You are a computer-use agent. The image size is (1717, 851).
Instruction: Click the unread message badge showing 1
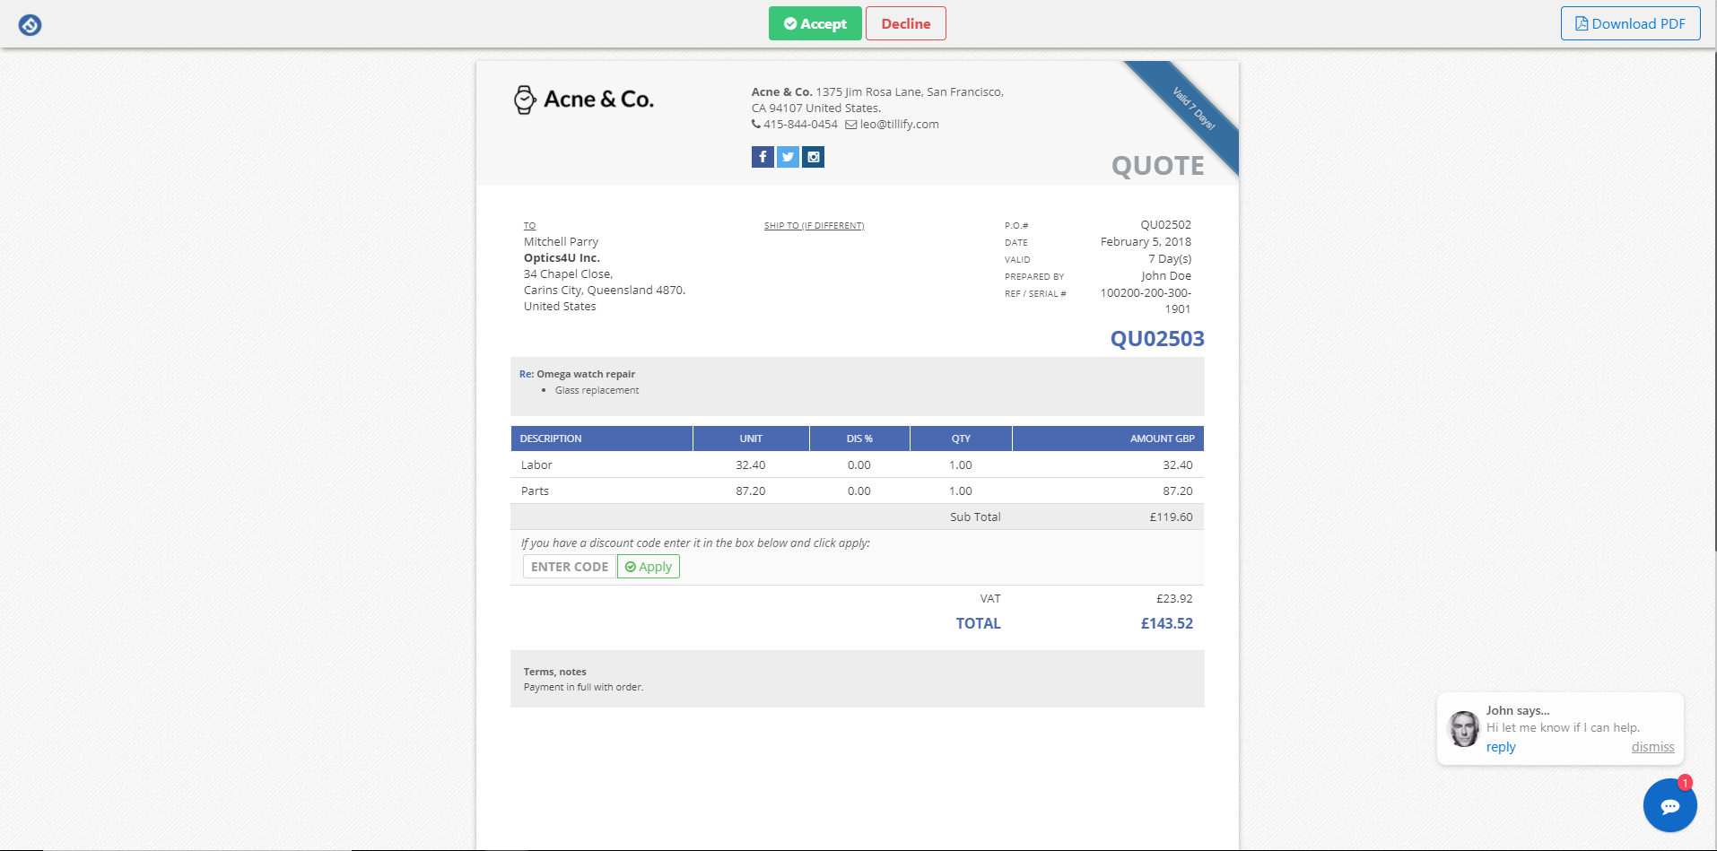1685,780
